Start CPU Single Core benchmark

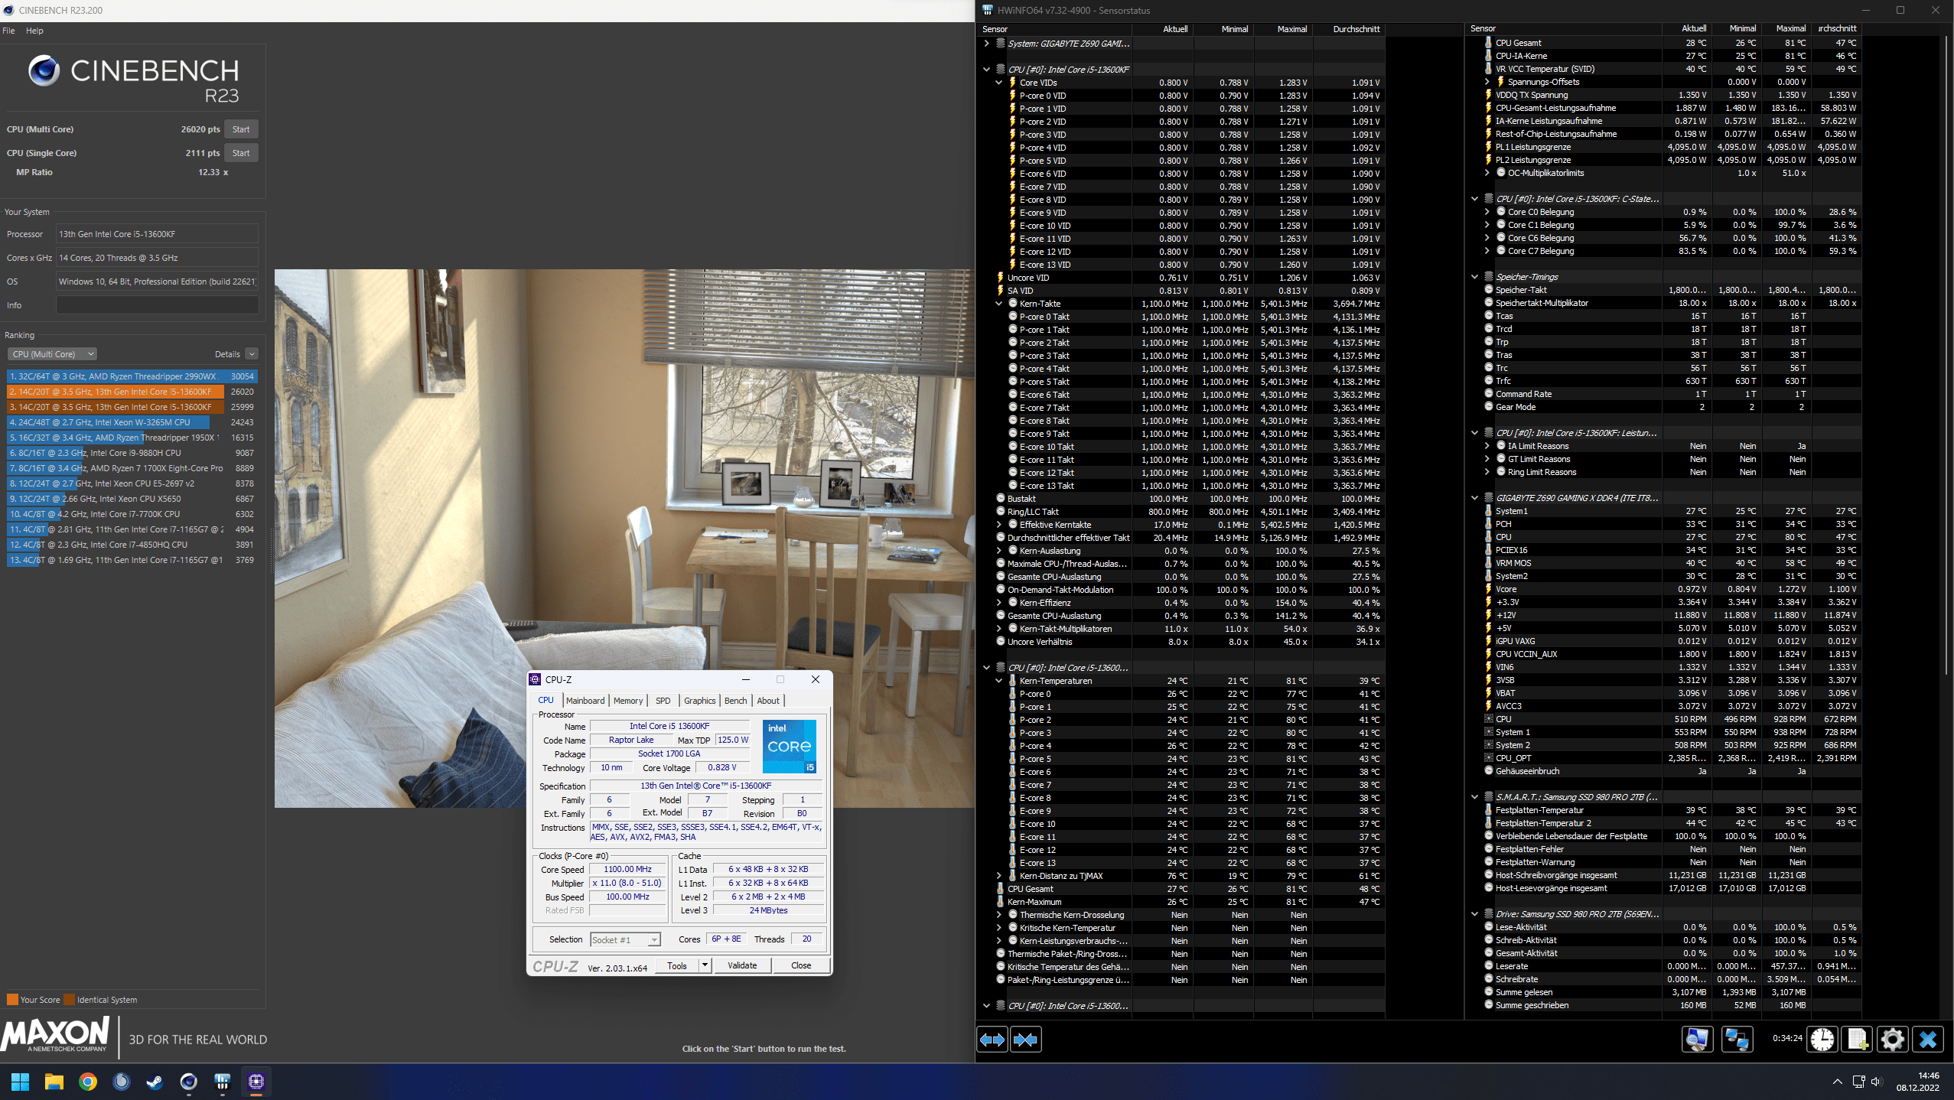tap(241, 153)
